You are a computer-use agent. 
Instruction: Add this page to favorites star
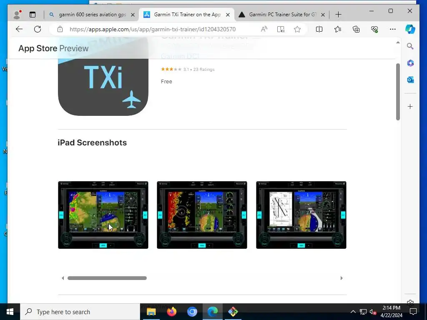297,29
